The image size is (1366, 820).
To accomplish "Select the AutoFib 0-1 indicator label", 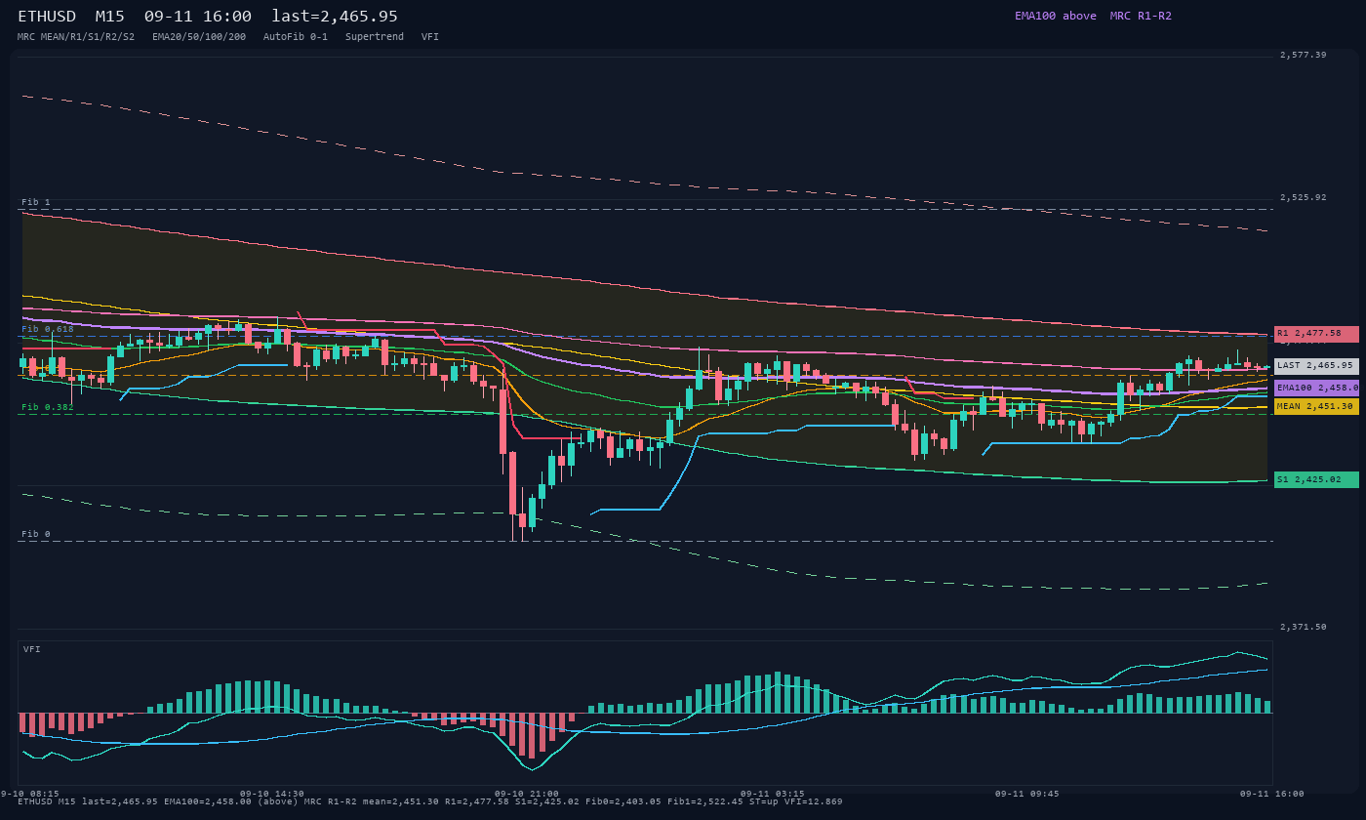I will 296,36.
